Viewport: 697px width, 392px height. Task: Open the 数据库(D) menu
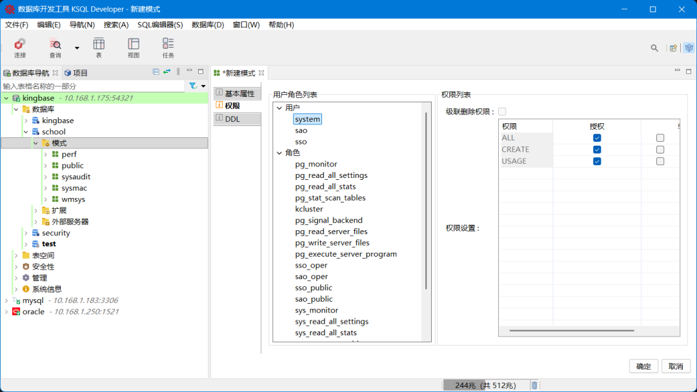point(208,25)
